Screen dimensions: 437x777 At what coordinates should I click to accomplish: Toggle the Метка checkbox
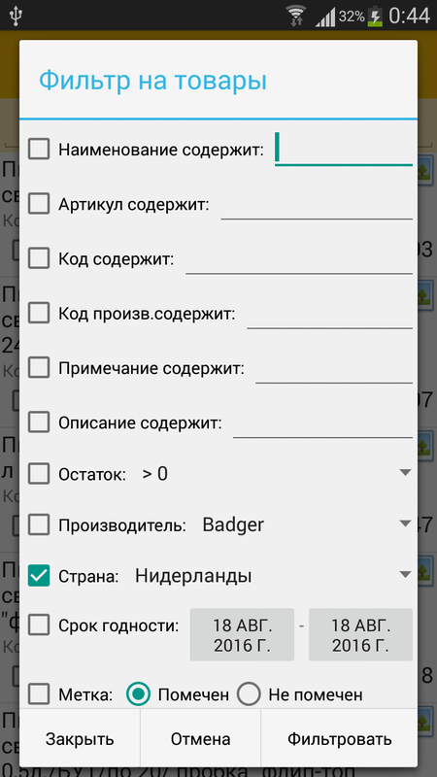(x=39, y=693)
